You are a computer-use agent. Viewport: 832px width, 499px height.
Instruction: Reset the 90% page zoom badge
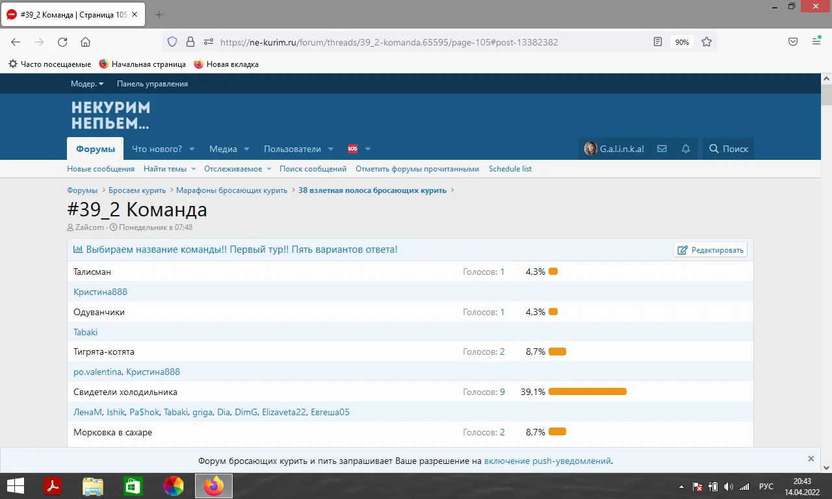point(682,42)
